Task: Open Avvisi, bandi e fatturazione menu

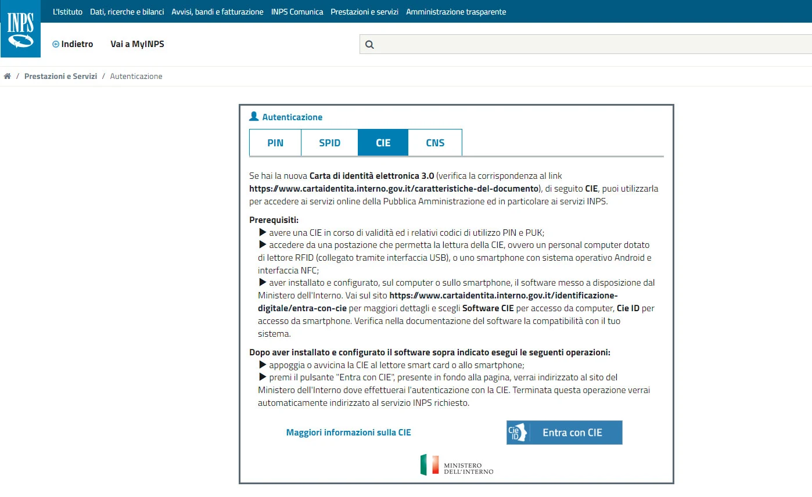Action: pyautogui.click(x=217, y=12)
